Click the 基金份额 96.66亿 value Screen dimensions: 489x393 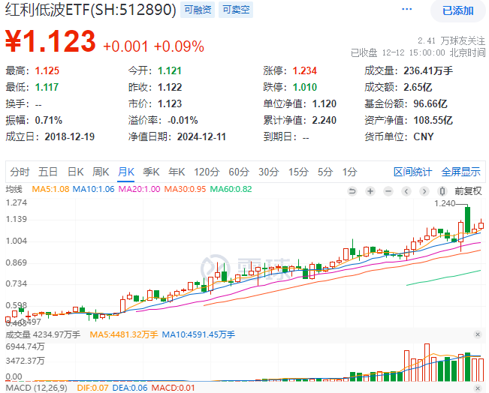coord(430,103)
